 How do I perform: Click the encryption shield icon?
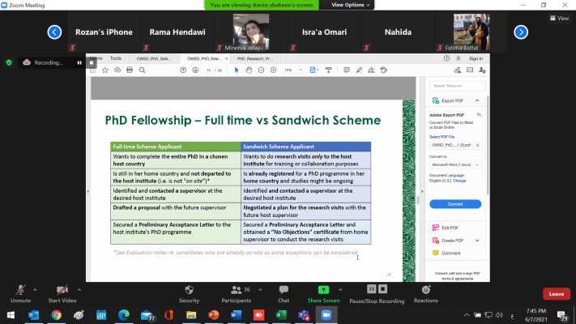click(9, 62)
